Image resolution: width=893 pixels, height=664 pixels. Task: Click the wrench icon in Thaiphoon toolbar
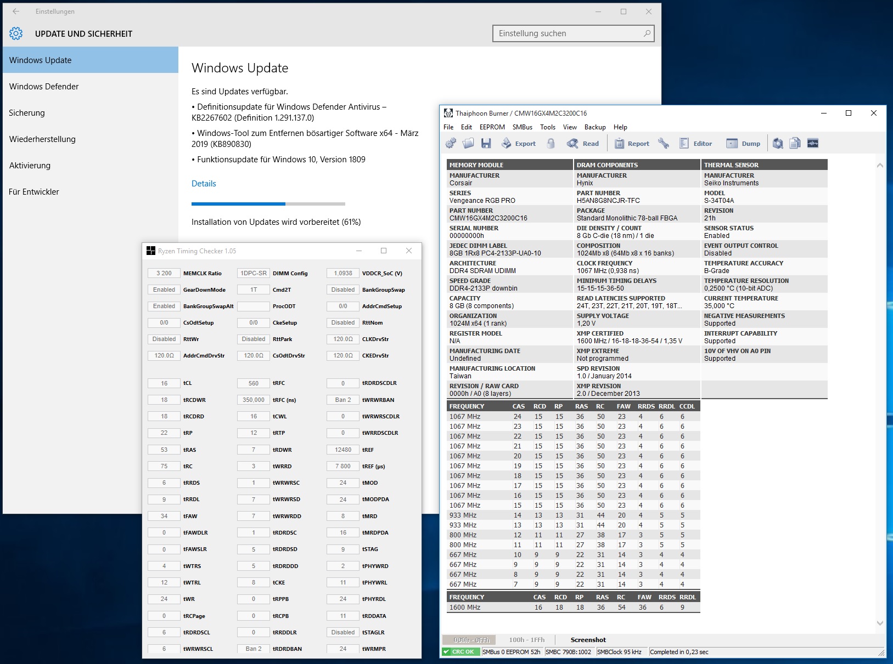(x=664, y=144)
